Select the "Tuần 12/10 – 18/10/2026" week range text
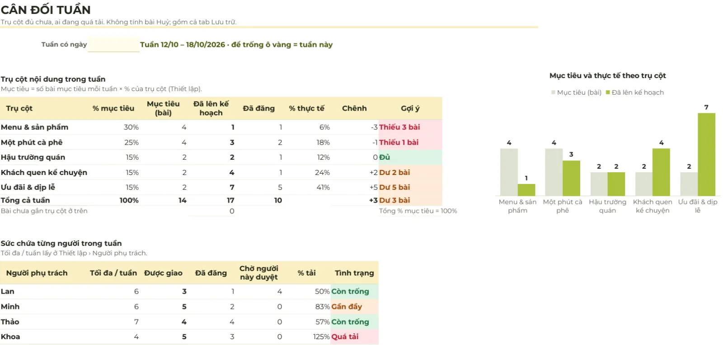Image resolution: width=723 pixels, height=345 pixels. 183,45
